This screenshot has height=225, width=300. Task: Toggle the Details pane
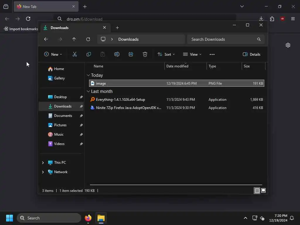pos(251,54)
